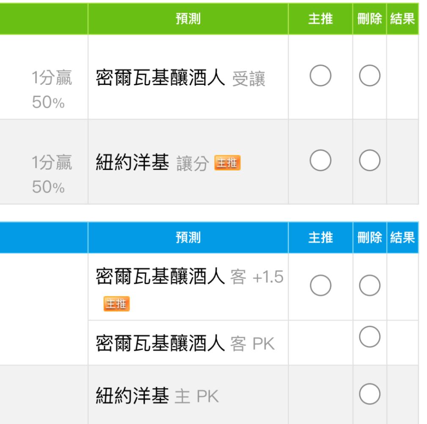
Task: Click 刪除 header in blue table
Action: click(369, 237)
